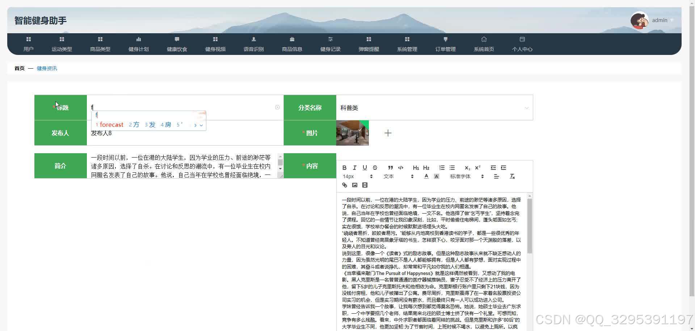
Task: Switch to the 订单管理 section
Action: click(445, 44)
